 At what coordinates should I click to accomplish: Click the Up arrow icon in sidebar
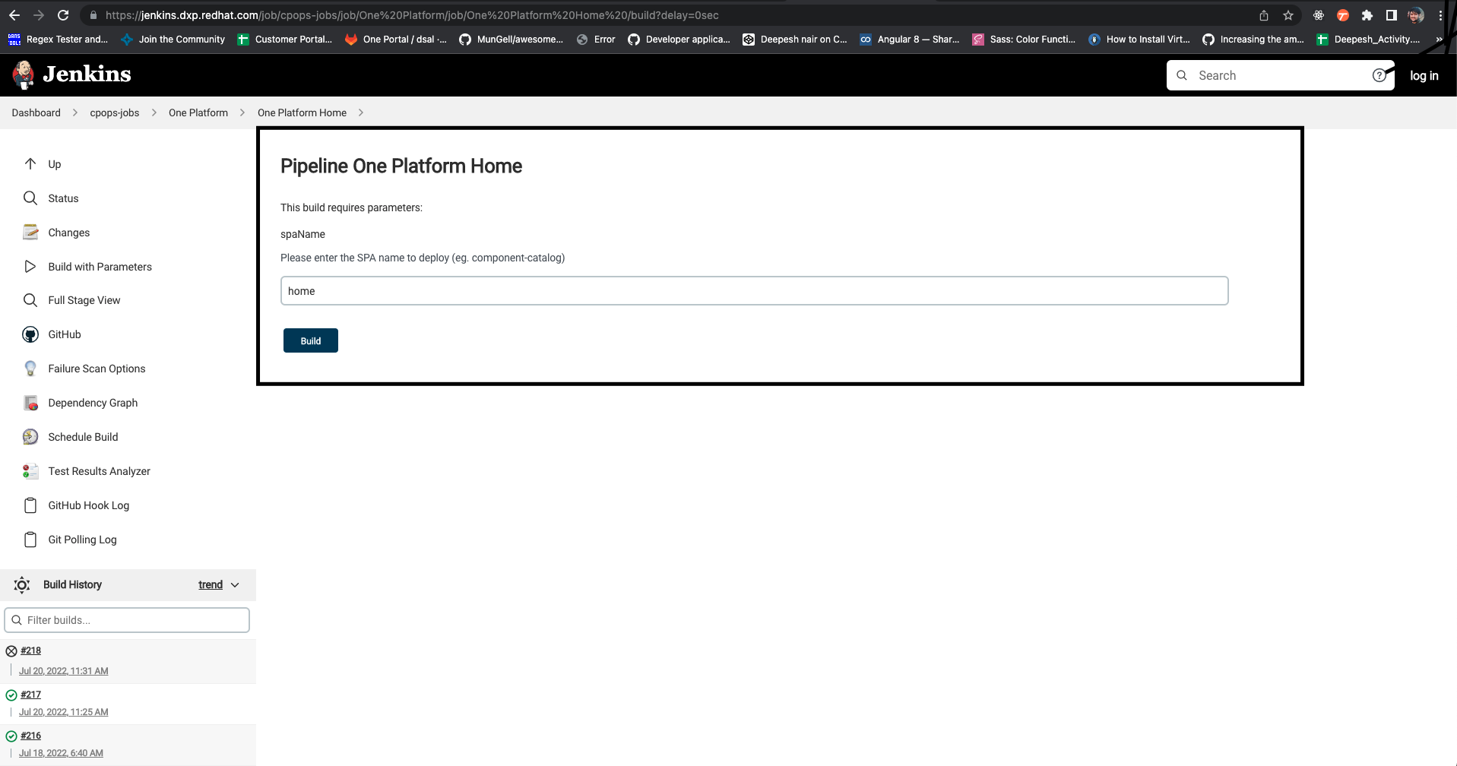pos(30,163)
